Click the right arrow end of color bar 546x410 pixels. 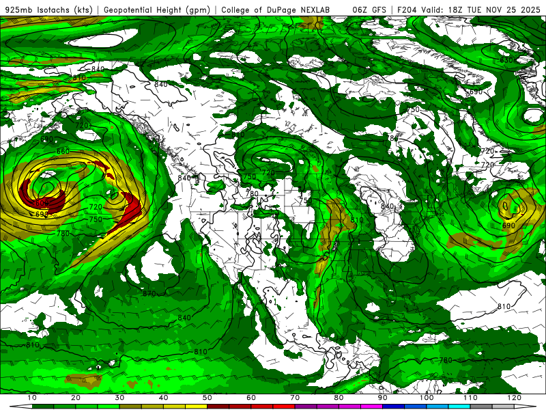tap(525, 407)
